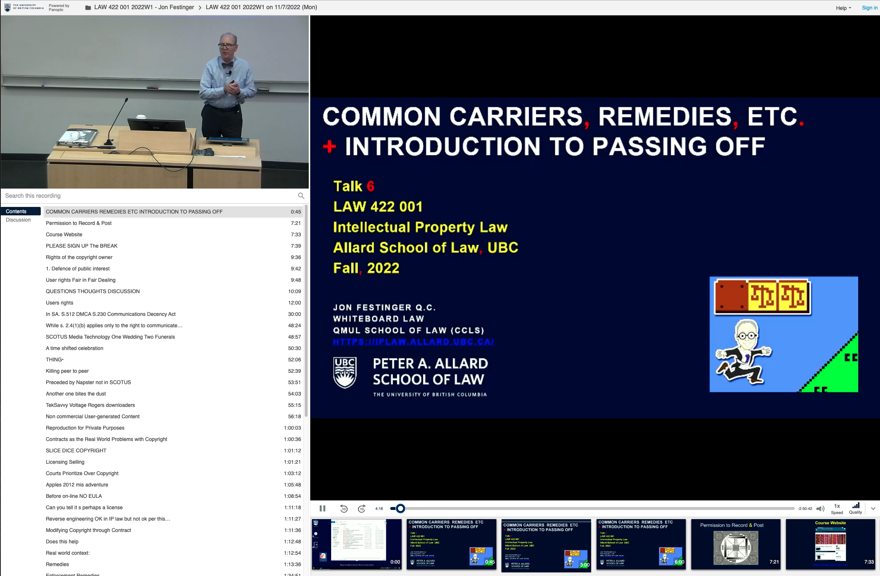Open the playback Speed options

(x=837, y=508)
